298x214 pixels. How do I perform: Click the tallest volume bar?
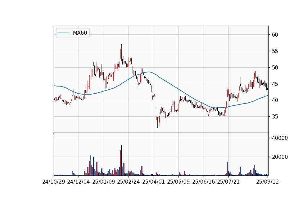pyautogui.click(x=122, y=160)
